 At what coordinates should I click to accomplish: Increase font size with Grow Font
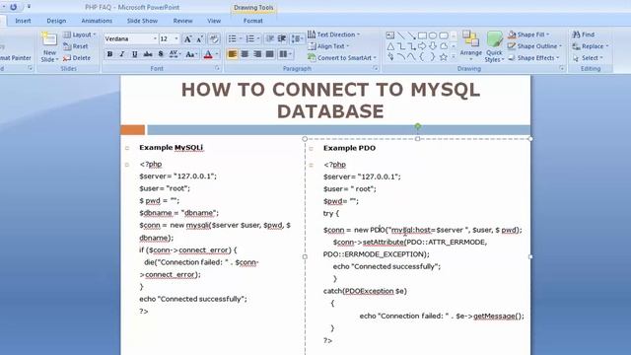coord(187,39)
